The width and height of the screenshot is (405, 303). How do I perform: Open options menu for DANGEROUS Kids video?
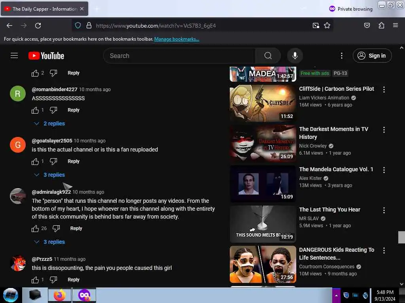(x=384, y=250)
